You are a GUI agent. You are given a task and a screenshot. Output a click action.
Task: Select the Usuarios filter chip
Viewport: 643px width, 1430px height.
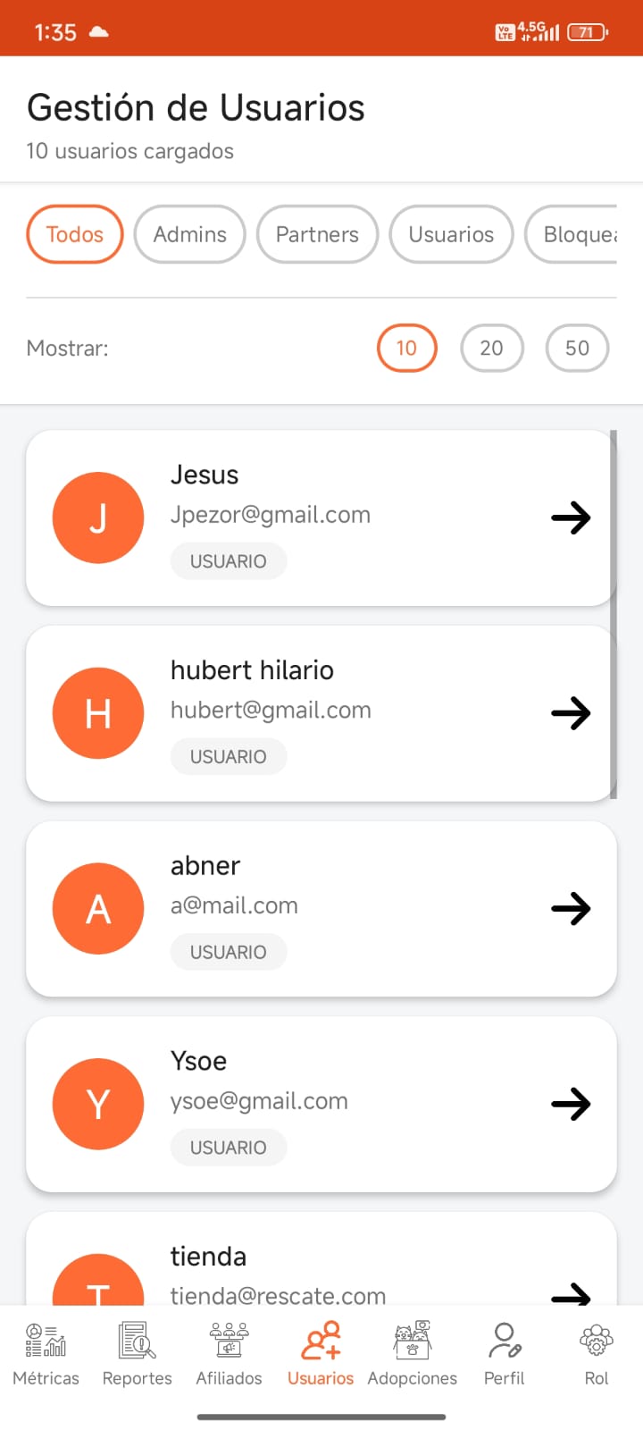click(451, 234)
